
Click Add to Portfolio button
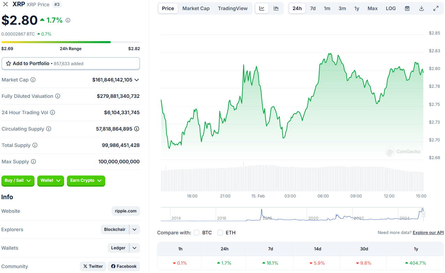71,64
